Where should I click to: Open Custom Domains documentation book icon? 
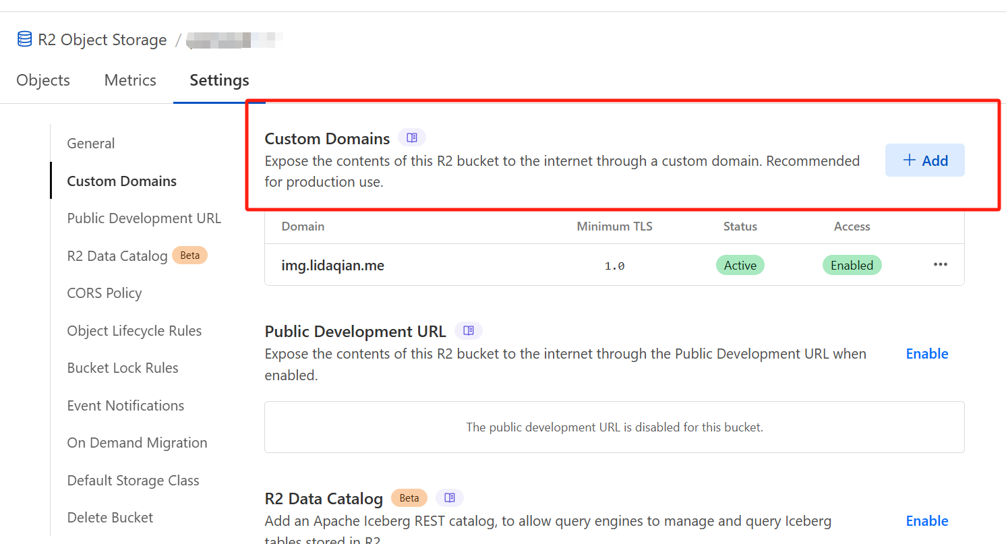[x=412, y=138]
